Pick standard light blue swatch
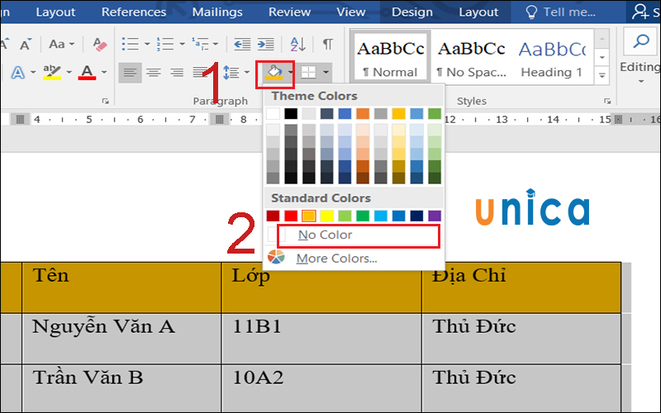The height and width of the screenshot is (413, 661). pos(381,216)
